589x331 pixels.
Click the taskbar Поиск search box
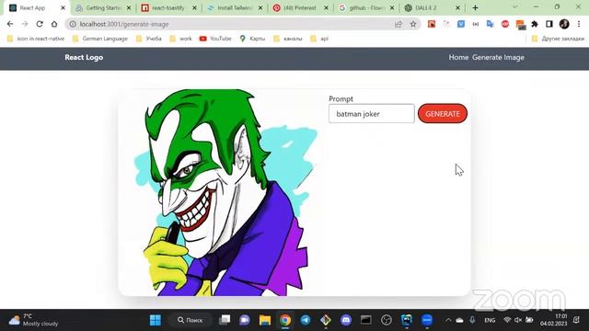tap(191, 320)
